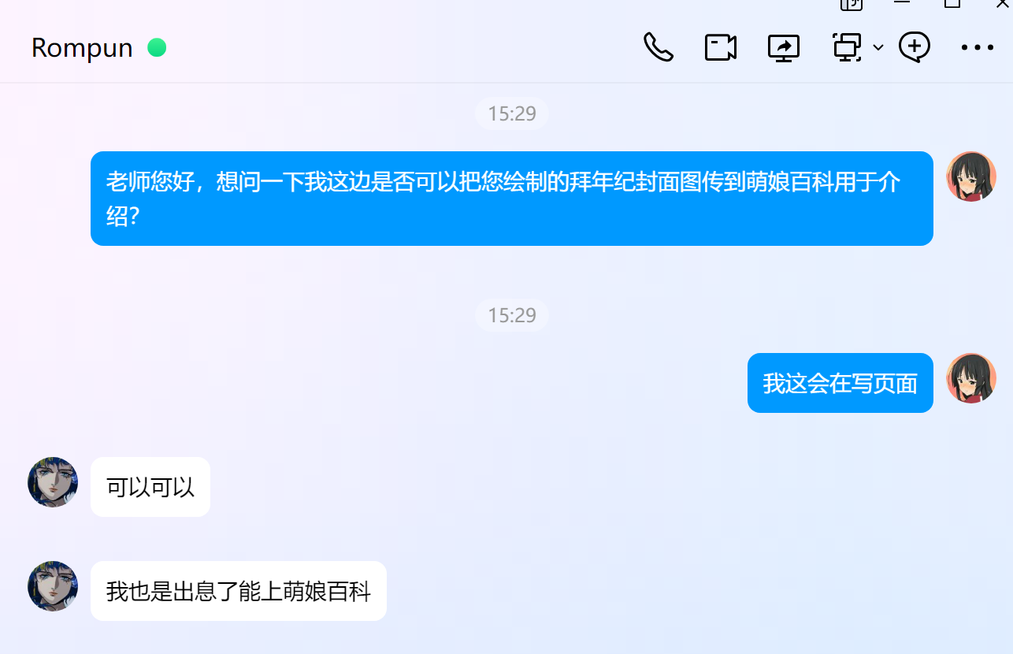Click your avatar beside 我这会在写页面
This screenshot has height=654, width=1013.
(x=971, y=378)
